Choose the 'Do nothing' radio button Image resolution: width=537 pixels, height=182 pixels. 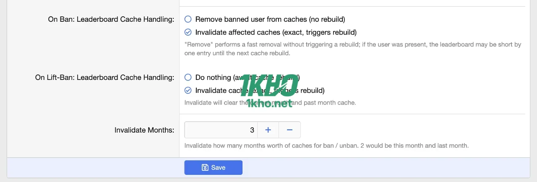click(188, 77)
